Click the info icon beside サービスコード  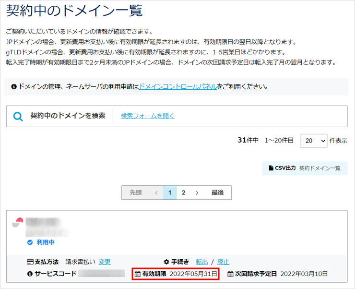click(30, 274)
